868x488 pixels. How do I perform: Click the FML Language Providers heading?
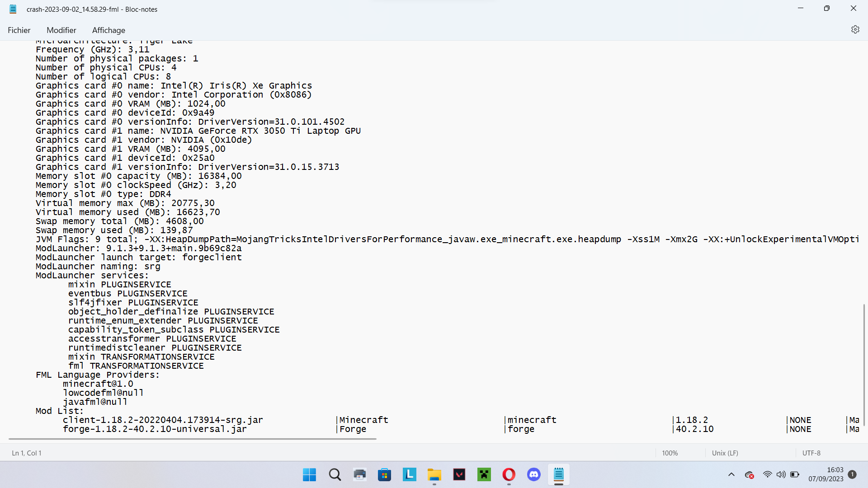(98, 375)
